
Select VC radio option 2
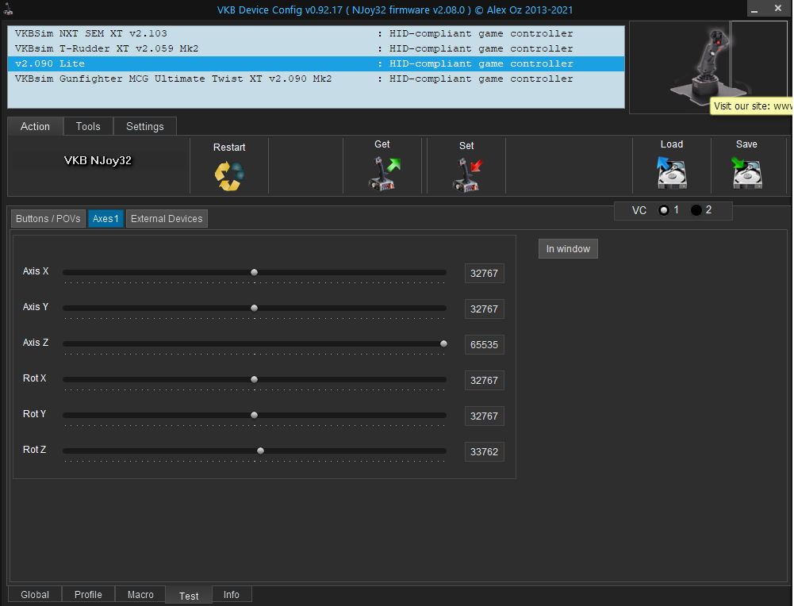(x=696, y=210)
